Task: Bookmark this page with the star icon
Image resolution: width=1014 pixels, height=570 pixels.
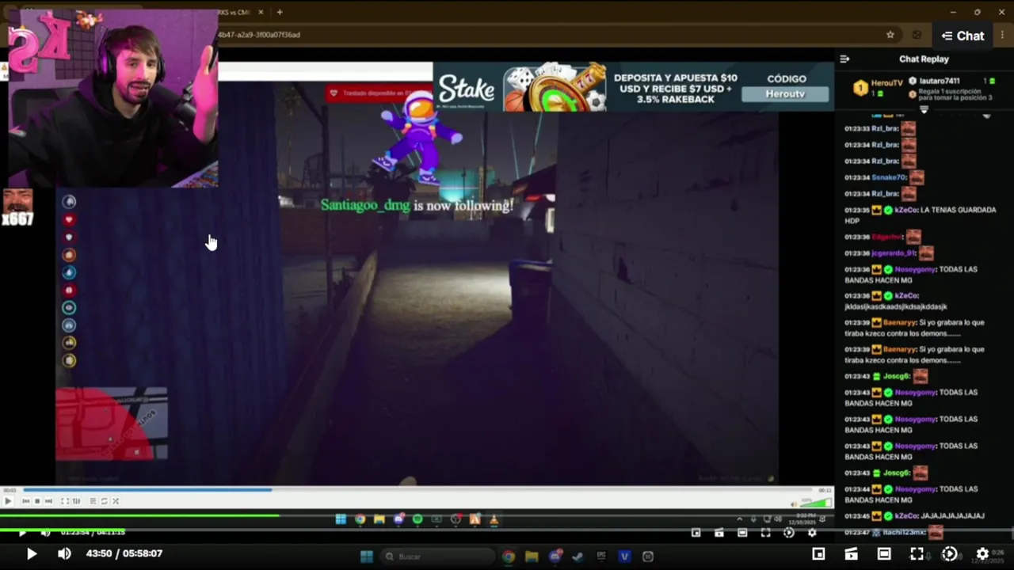Action: pos(890,35)
